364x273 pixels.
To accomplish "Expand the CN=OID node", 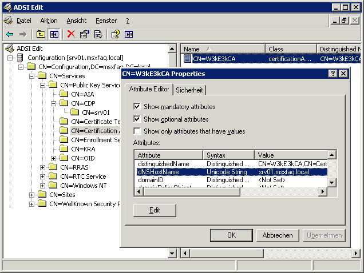I will 53,158.
